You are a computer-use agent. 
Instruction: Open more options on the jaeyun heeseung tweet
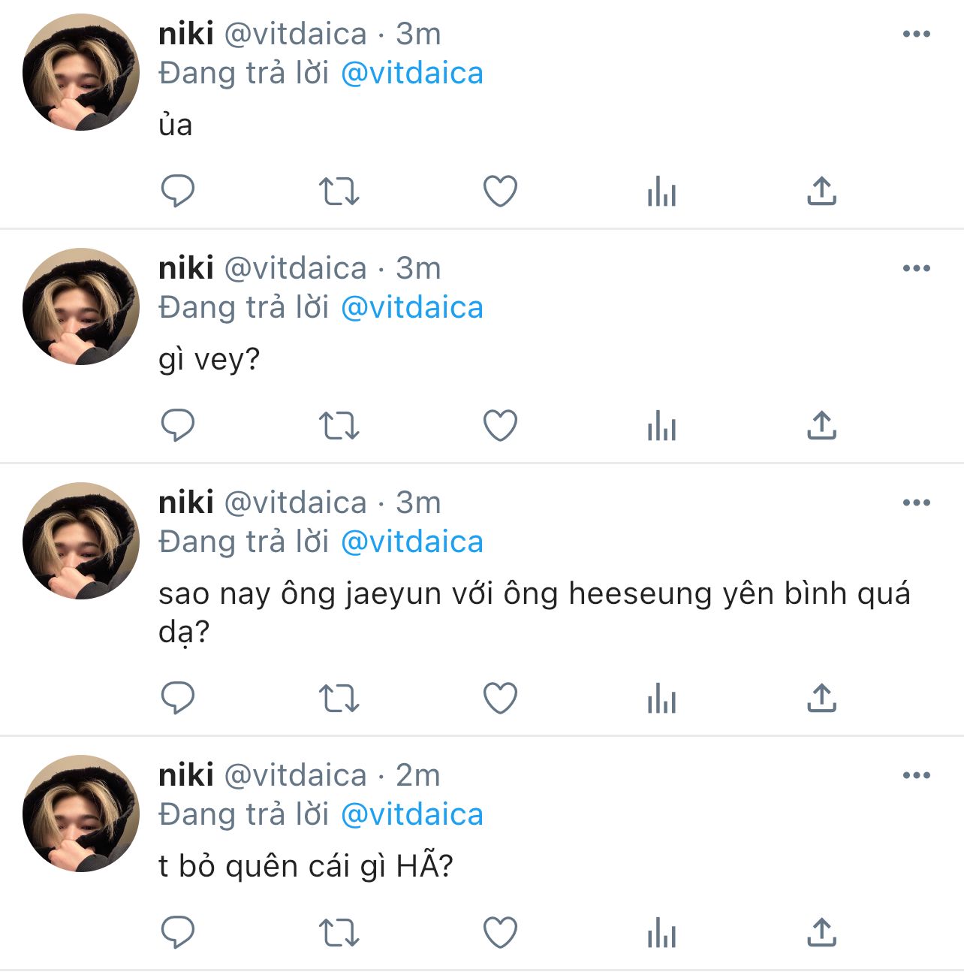click(x=916, y=503)
